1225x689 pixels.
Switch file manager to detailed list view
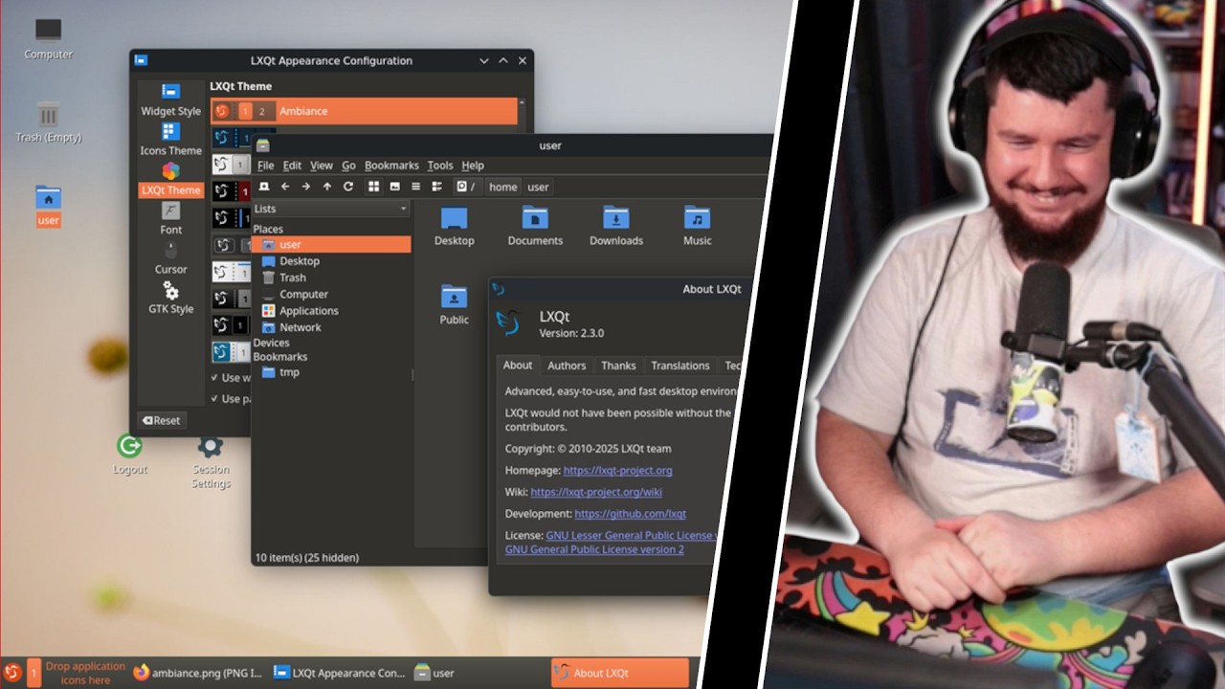(x=437, y=187)
